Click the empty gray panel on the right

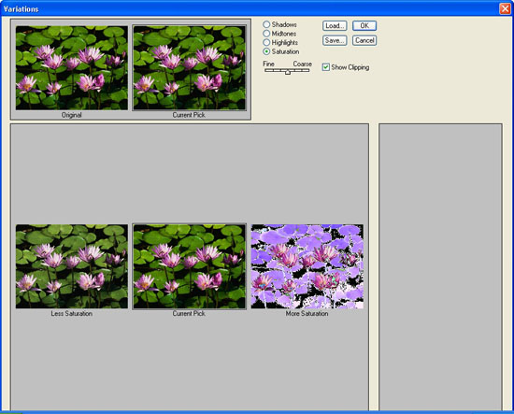(x=440, y=267)
